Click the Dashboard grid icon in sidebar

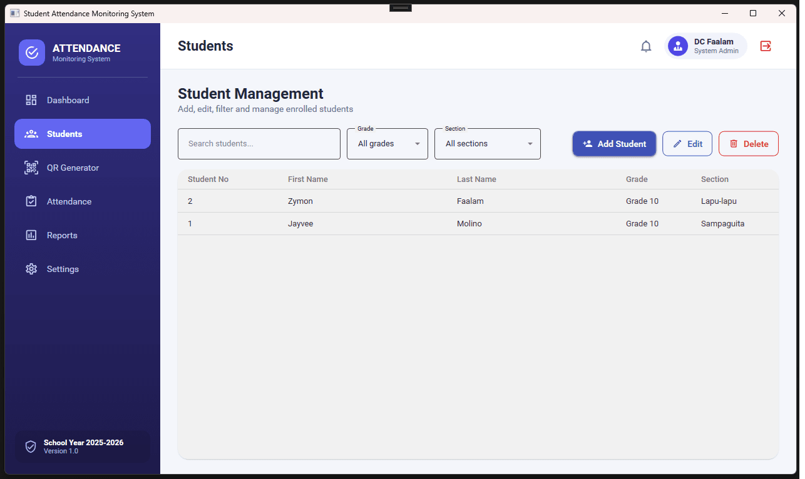(31, 100)
